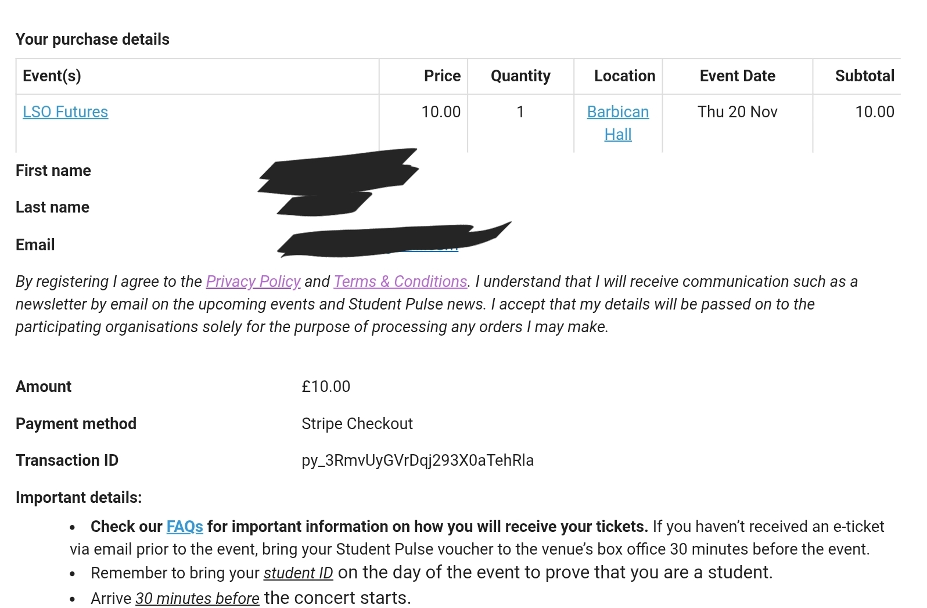The height and width of the screenshot is (608, 927).
Task: Click the Location column header
Action: (624, 76)
